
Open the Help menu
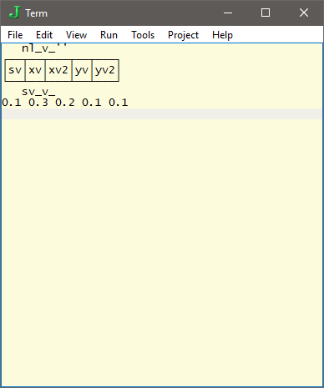[x=222, y=35]
